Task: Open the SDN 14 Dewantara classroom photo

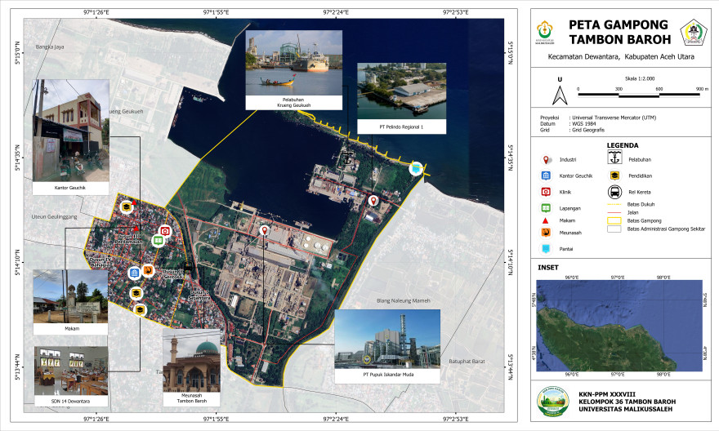Action: pyautogui.click(x=70, y=371)
